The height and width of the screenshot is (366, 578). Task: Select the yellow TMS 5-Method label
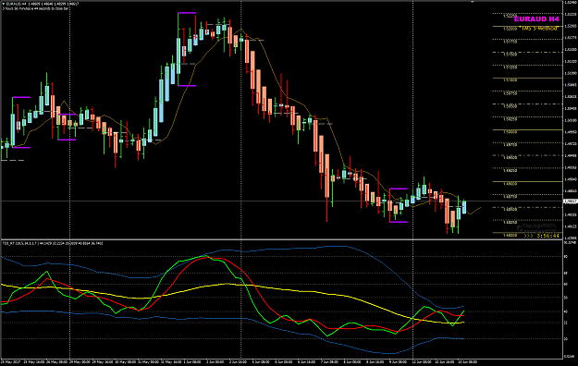pyautogui.click(x=539, y=28)
